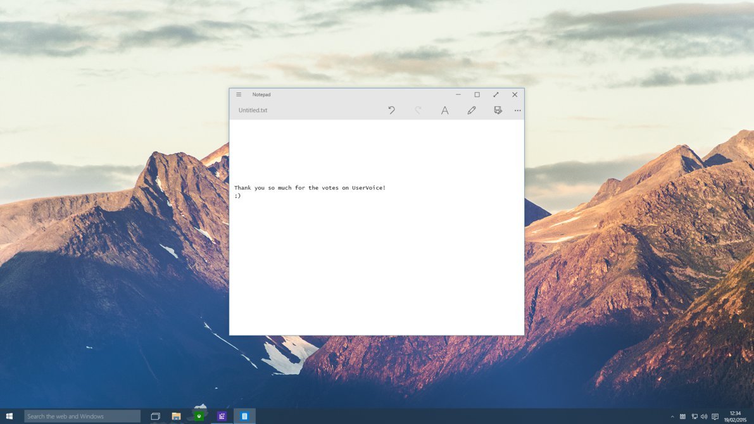Select the pencil edit tool
Image resolution: width=754 pixels, height=424 pixels.
tap(471, 110)
